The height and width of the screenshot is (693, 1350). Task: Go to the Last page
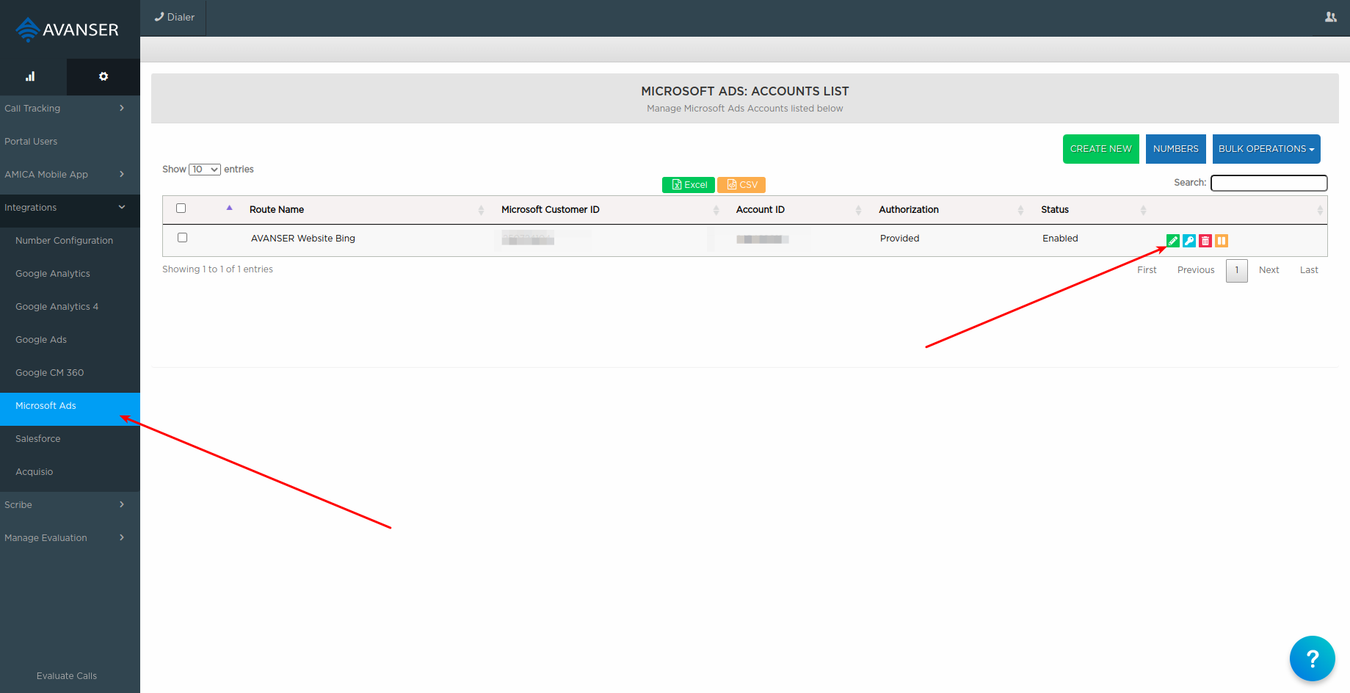tap(1309, 270)
